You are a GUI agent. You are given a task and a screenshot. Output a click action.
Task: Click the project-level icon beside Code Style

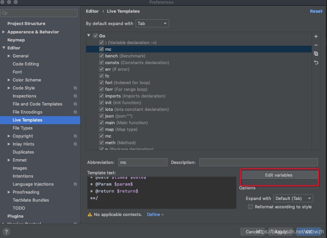[75, 88]
